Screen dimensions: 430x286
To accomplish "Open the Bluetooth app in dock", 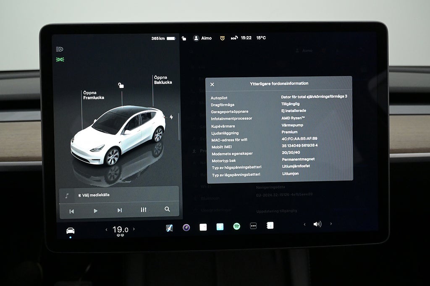I will (x=220, y=227).
